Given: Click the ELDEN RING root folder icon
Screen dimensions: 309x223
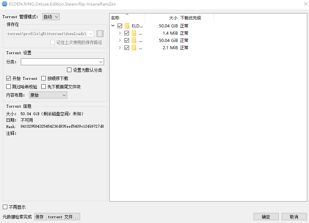Looking at the screenshot, I should coord(127,26).
